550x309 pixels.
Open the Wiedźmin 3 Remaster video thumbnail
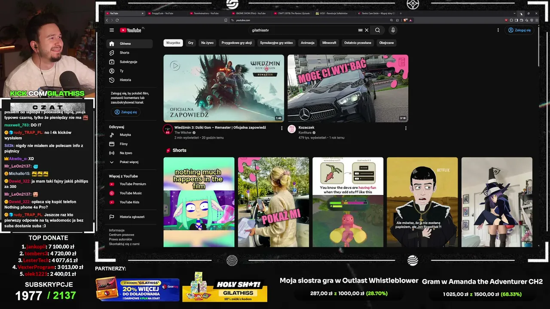pyautogui.click(x=223, y=88)
